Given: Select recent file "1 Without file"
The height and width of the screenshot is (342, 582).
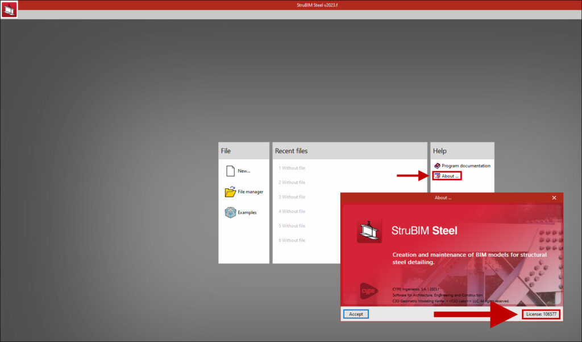Looking at the screenshot, I should pyautogui.click(x=292, y=168).
